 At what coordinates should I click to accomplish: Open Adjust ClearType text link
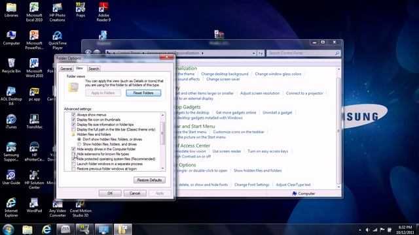[293, 185]
